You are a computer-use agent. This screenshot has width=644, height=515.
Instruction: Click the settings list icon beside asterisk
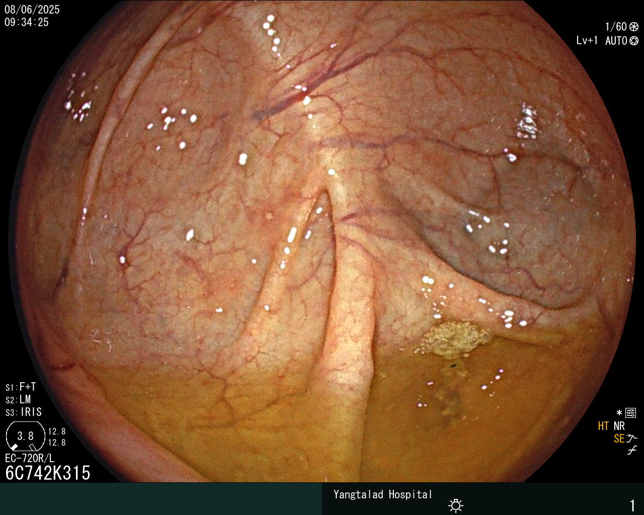[631, 413]
